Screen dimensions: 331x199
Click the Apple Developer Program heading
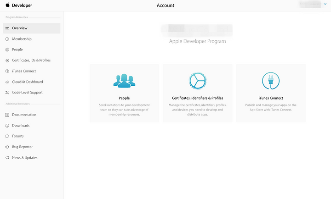(197, 41)
